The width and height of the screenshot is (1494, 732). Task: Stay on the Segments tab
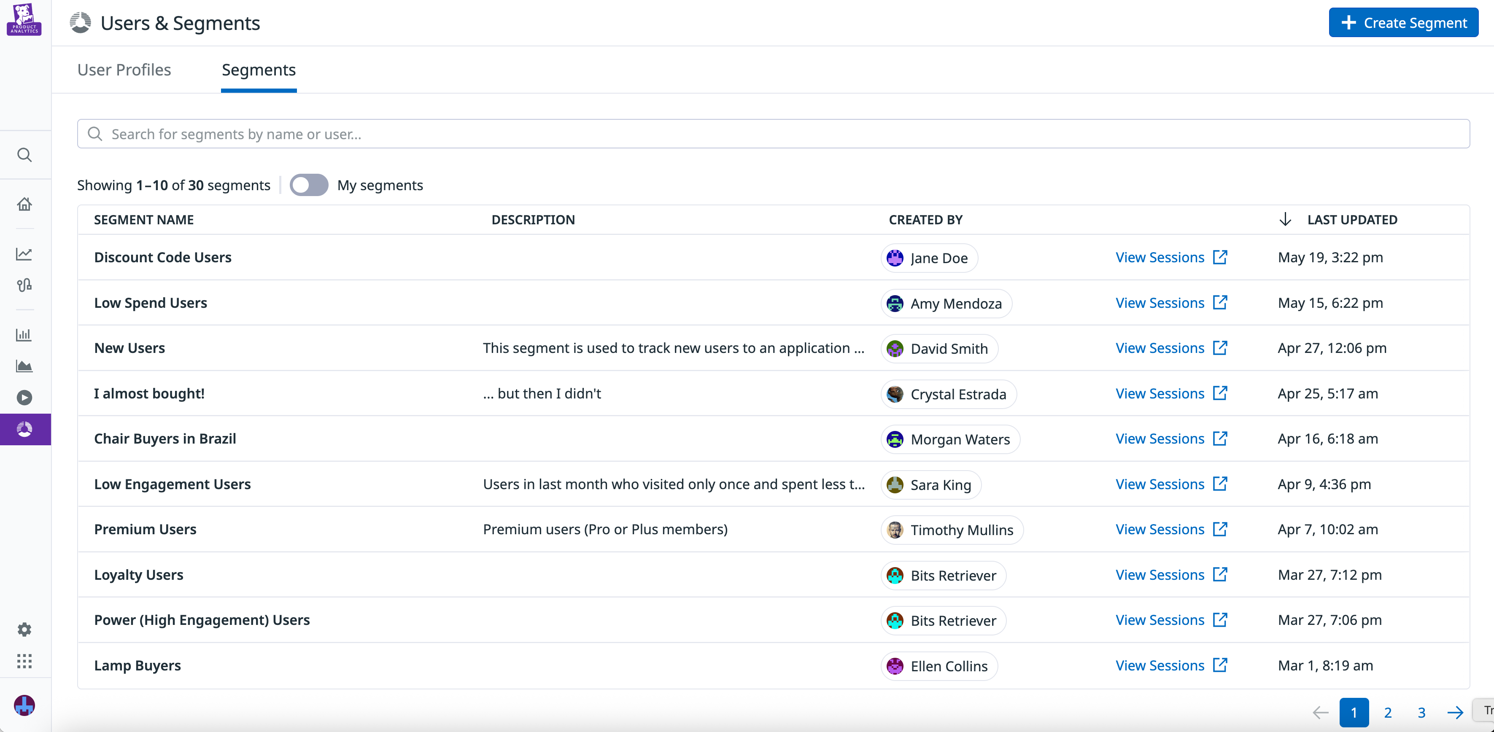tap(259, 70)
